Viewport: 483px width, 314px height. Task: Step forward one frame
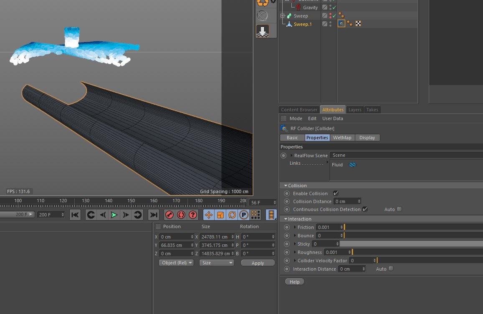(126, 215)
